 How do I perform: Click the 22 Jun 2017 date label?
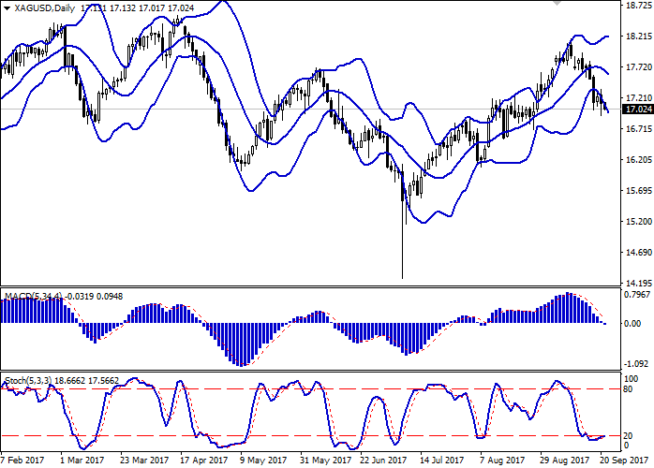(x=384, y=461)
